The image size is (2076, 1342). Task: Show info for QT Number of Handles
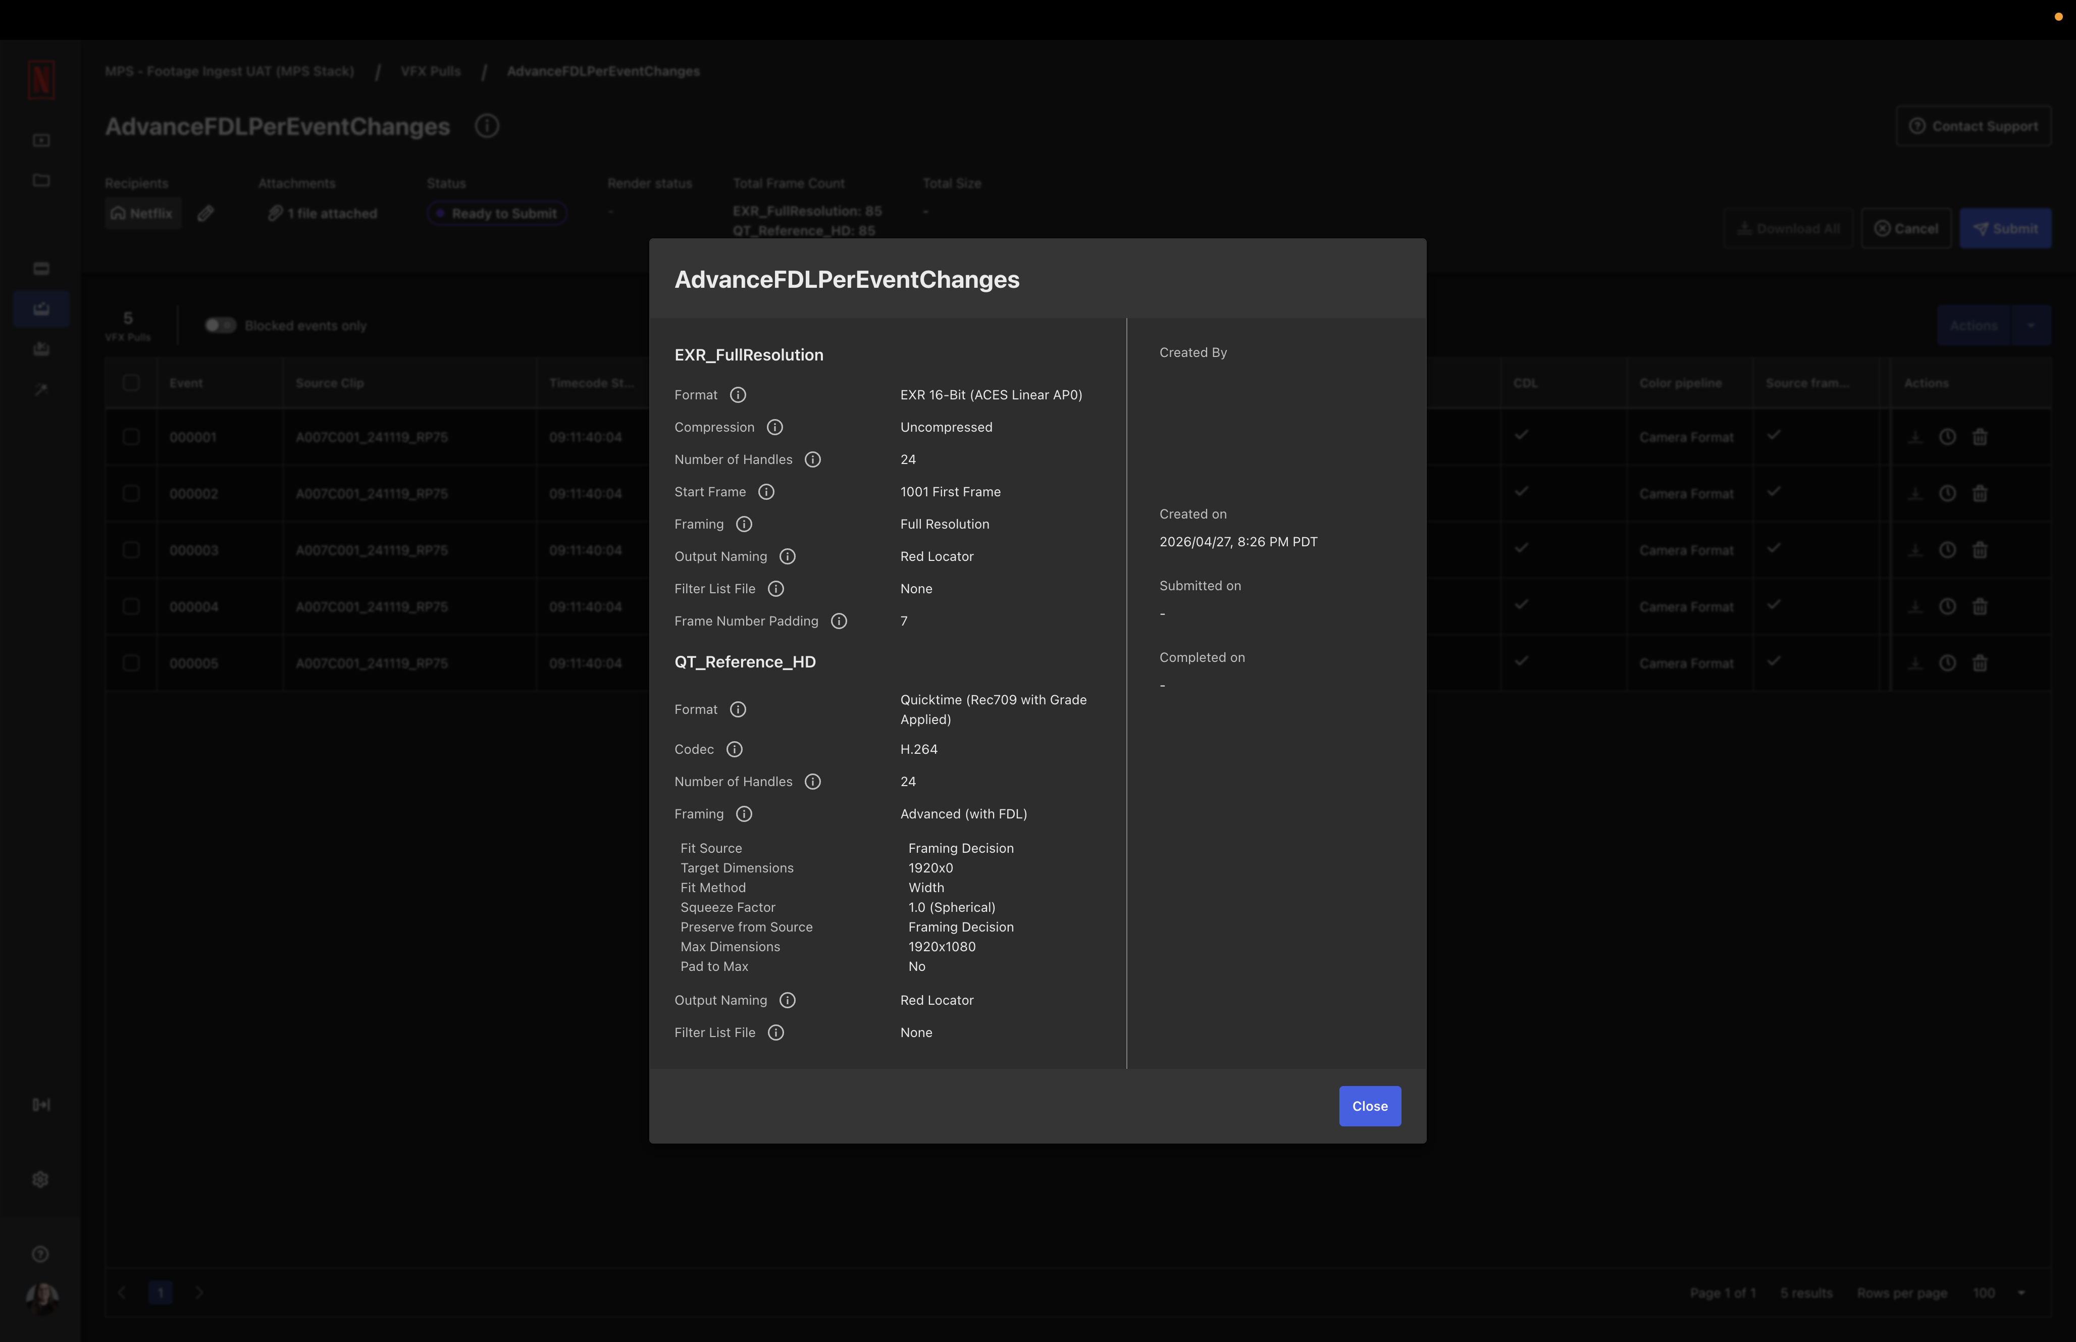coord(813,782)
